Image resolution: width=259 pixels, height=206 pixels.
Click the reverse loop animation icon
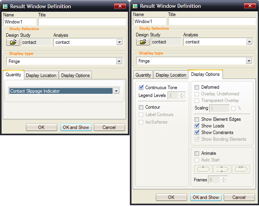point(241,169)
